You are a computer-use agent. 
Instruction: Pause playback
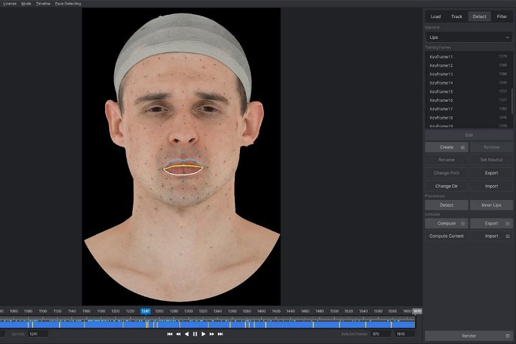[195, 334]
